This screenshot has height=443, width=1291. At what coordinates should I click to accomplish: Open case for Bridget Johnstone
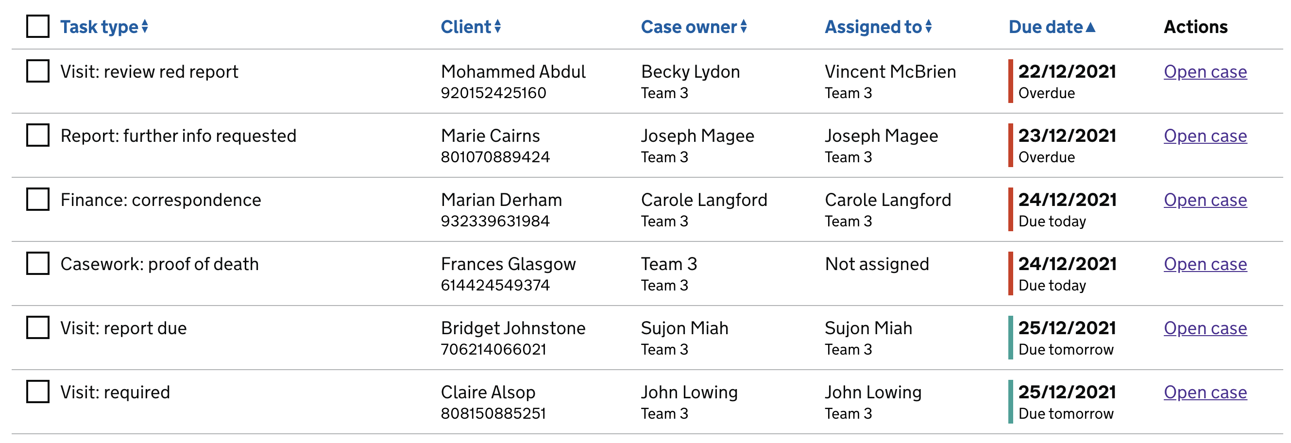(1205, 328)
